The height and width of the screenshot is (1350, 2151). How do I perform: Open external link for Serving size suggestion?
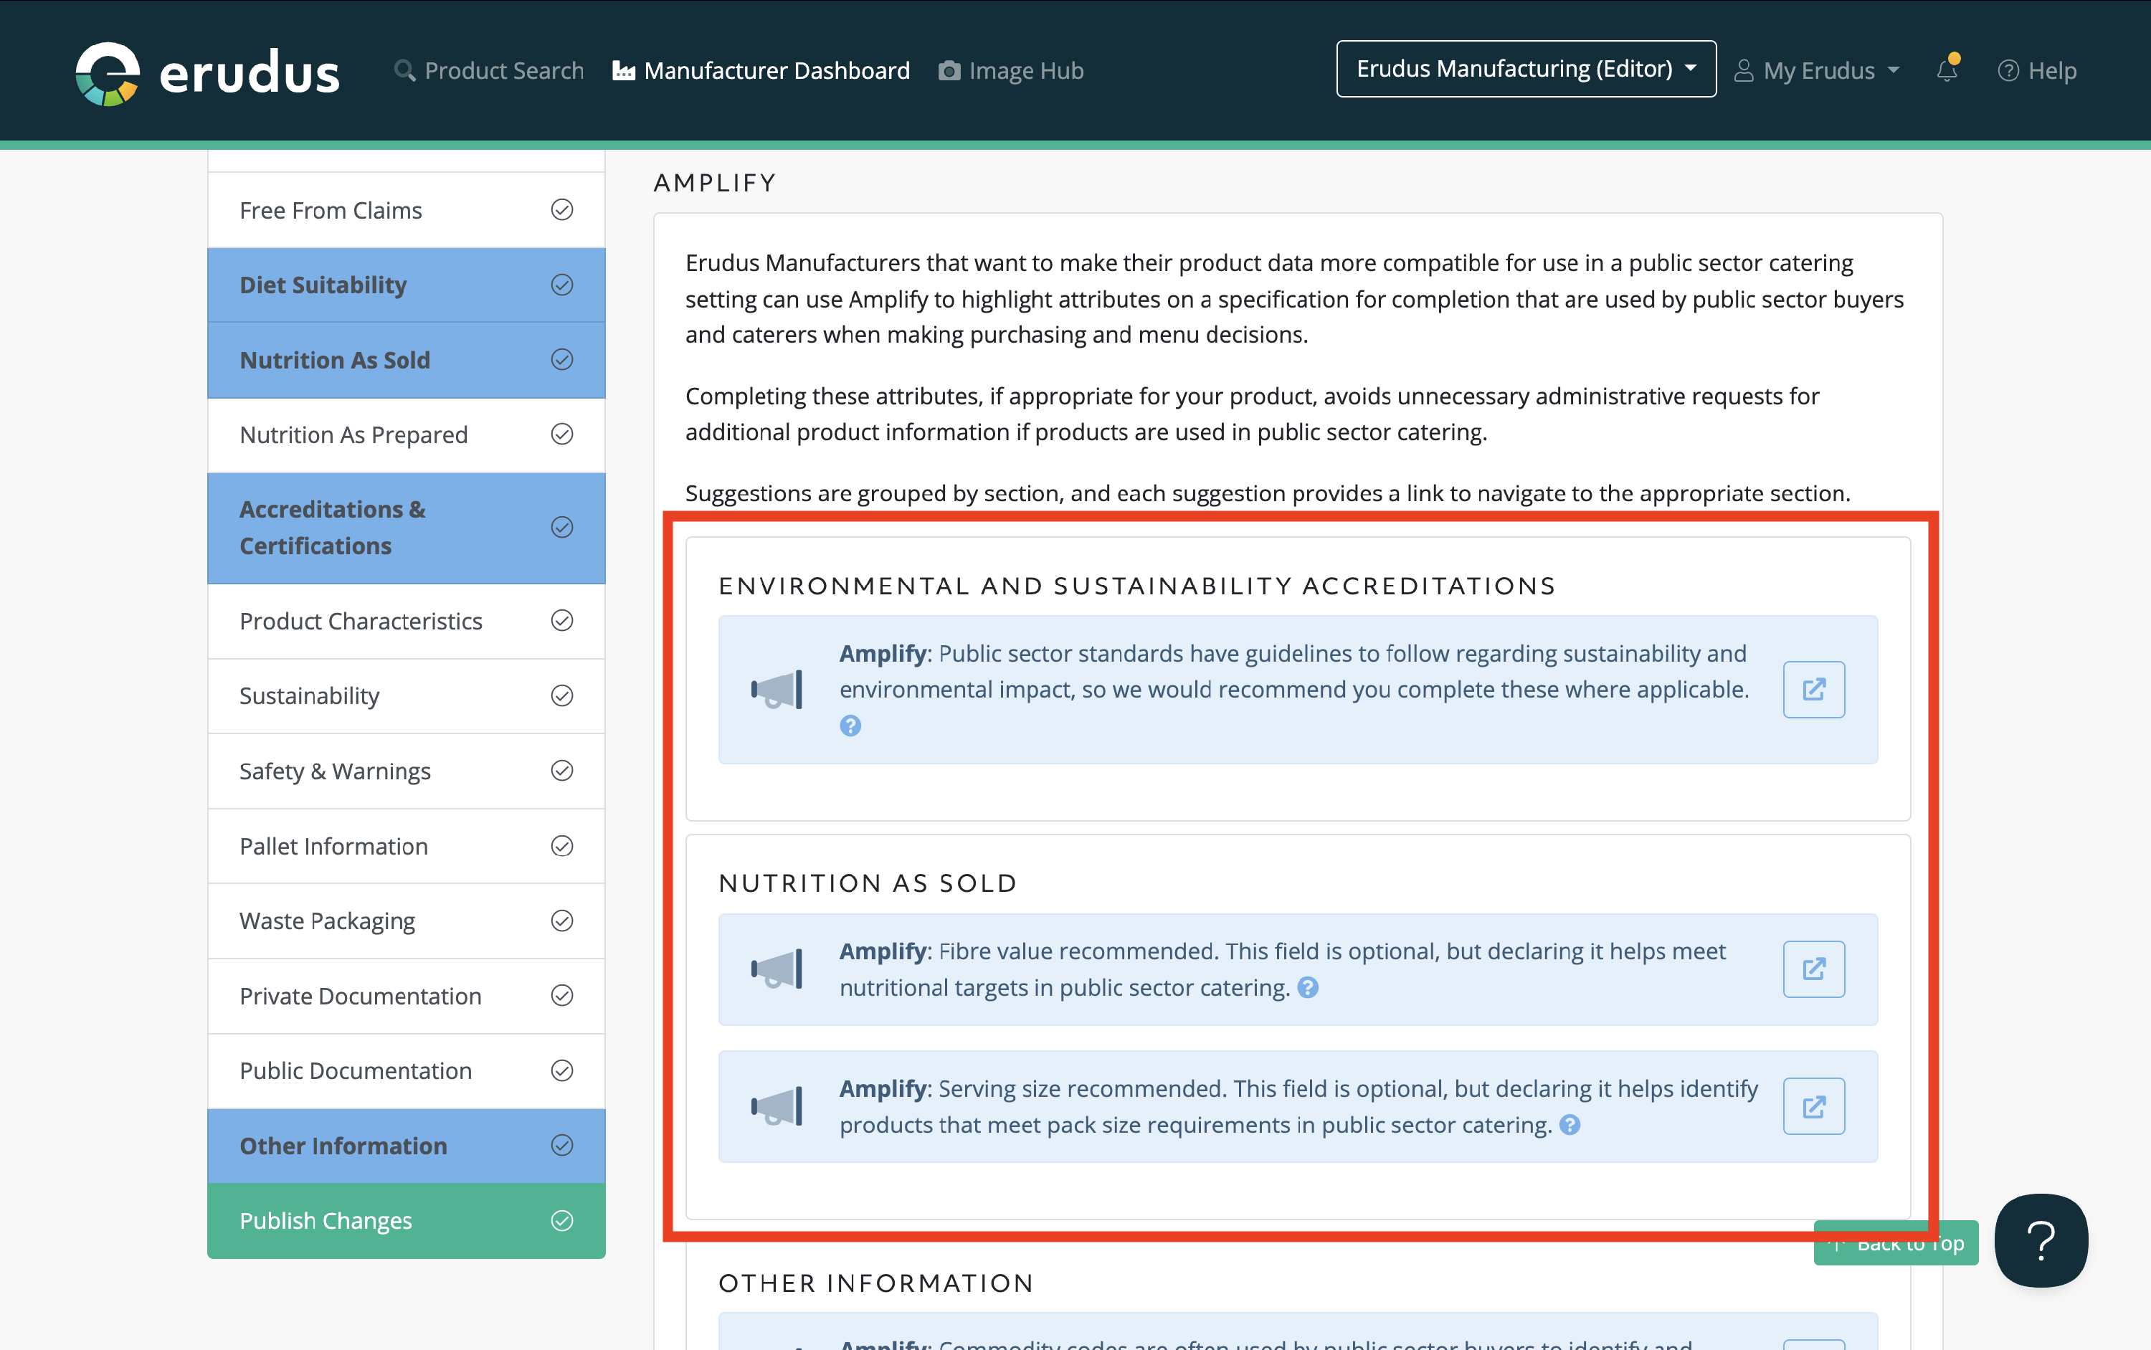pos(1813,1106)
